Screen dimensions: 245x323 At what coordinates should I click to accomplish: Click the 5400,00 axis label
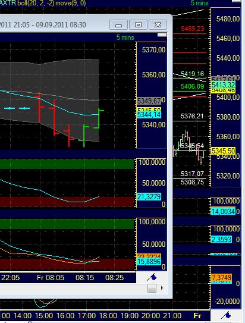[228, 97]
